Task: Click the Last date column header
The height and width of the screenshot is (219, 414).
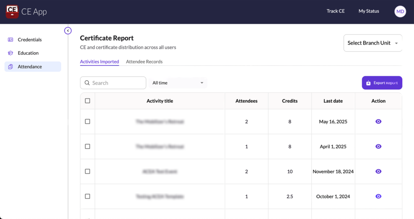Action: [x=333, y=101]
